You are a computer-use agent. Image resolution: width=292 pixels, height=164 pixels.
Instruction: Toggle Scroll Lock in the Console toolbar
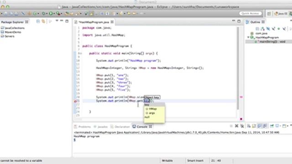(254, 126)
